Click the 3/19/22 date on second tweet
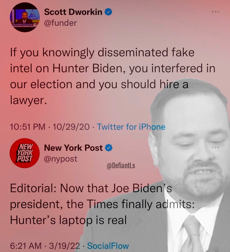The height and width of the screenshot is (252, 230). click(x=64, y=246)
